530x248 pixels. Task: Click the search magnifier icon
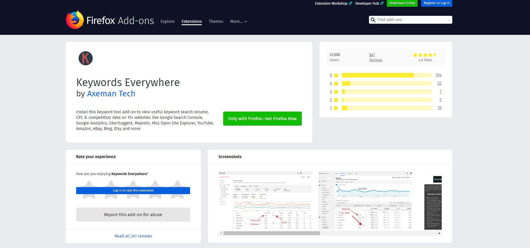tap(373, 20)
